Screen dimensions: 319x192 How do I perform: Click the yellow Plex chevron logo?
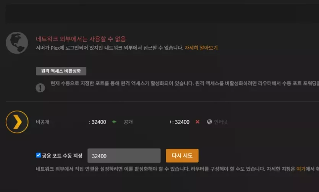point(17,122)
